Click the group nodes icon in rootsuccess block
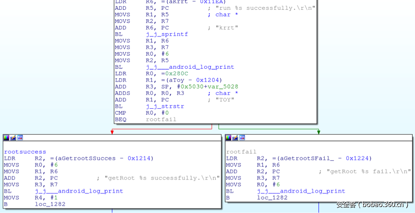 20,137
